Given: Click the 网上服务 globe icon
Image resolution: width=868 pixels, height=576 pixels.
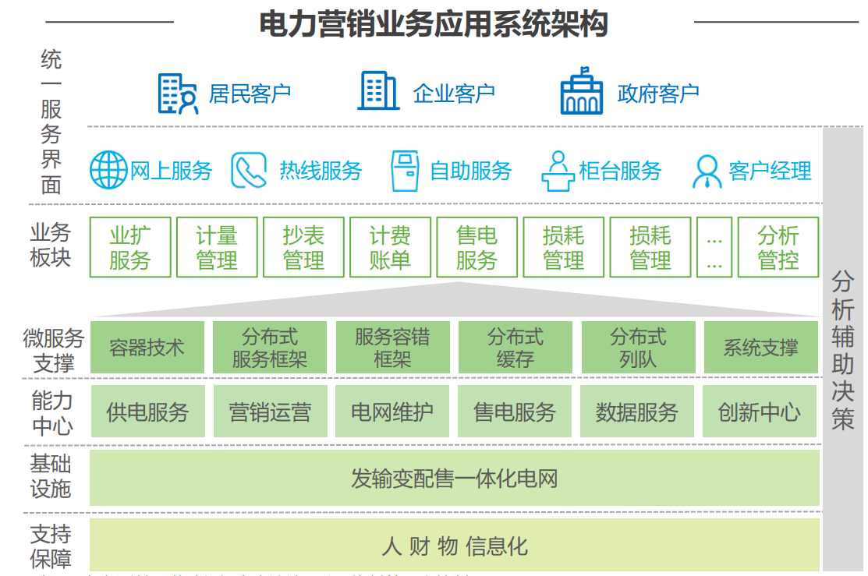Looking at the screenshot, I should pyautogui.click(x=108, y=170).
